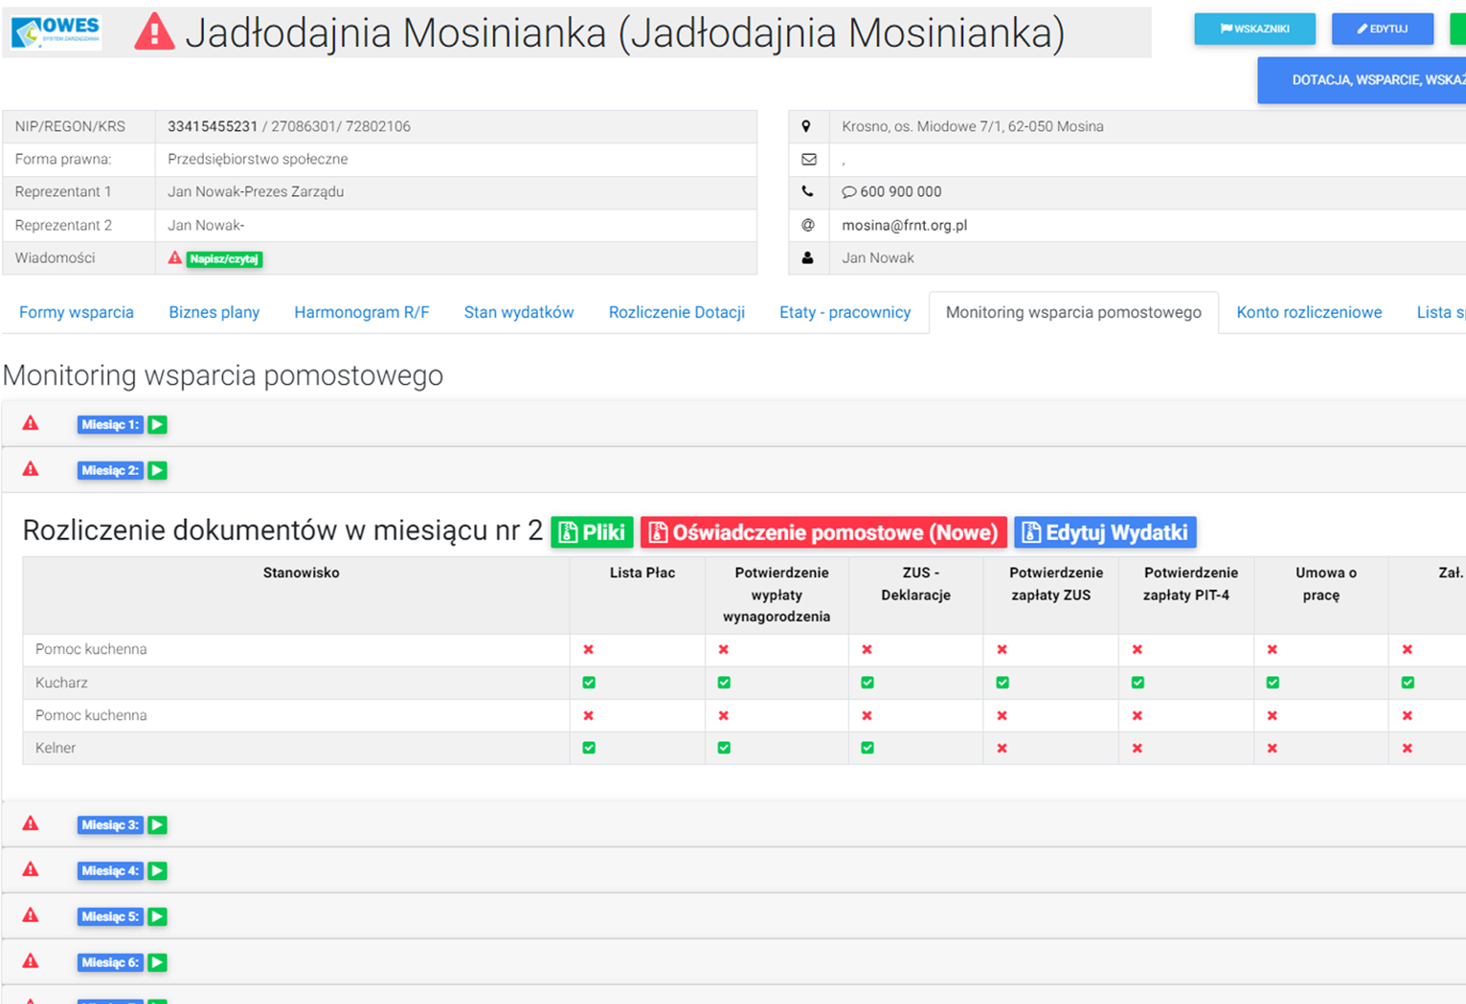Open messages via Napisz/czytaj badge

tap(224, 259)
